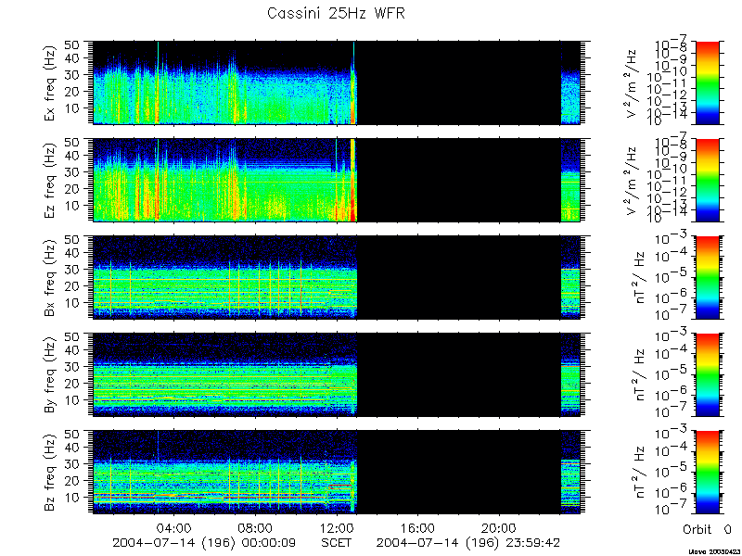Image resolution: width=742 pixels, height=556 pixels.
Task: Click the '04:00' time axis label
Action: pyautogui.click(x=174, y=527)
